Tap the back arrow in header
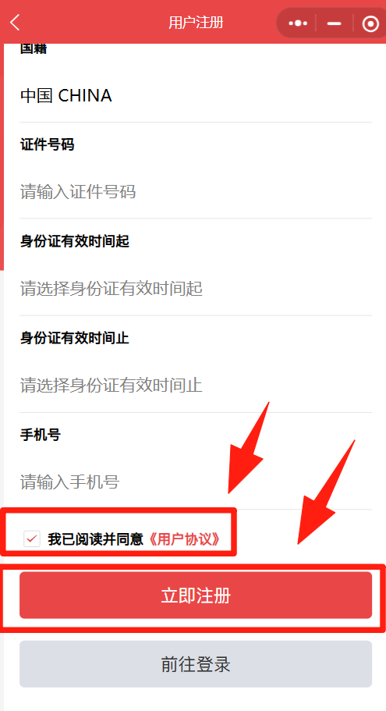Viewport: 386px width, 711px height. coord(15,22)
